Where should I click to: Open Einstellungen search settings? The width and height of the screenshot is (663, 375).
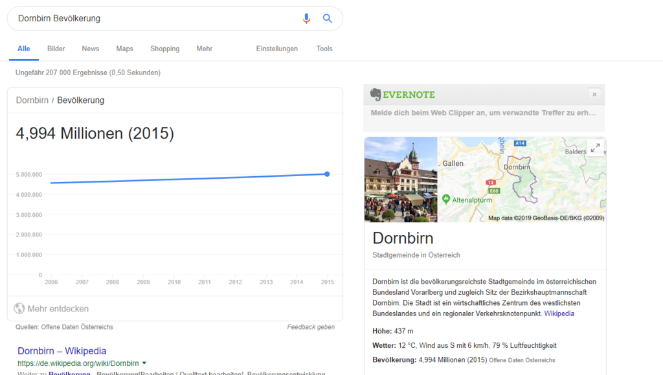coord(276,49)
